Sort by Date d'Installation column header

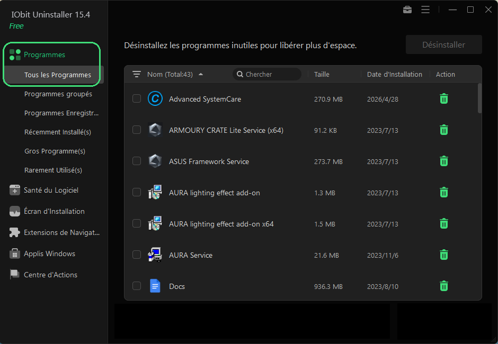[x=395, y=74]
